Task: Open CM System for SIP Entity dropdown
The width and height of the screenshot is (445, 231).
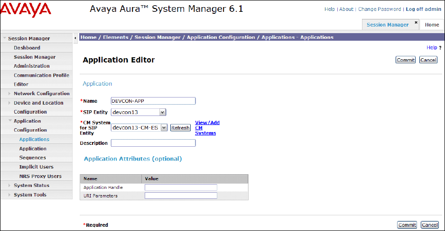Action: pyautogui.click(x=164, y=127)
